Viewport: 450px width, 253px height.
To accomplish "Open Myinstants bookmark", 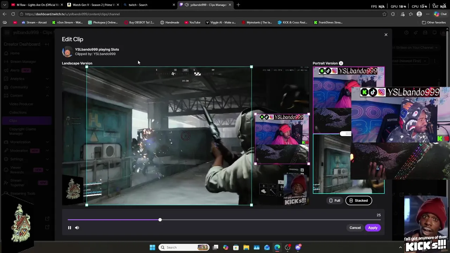I will tap(257, 22).
